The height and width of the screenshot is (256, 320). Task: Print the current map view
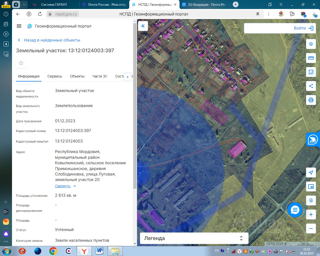point(311,100)
